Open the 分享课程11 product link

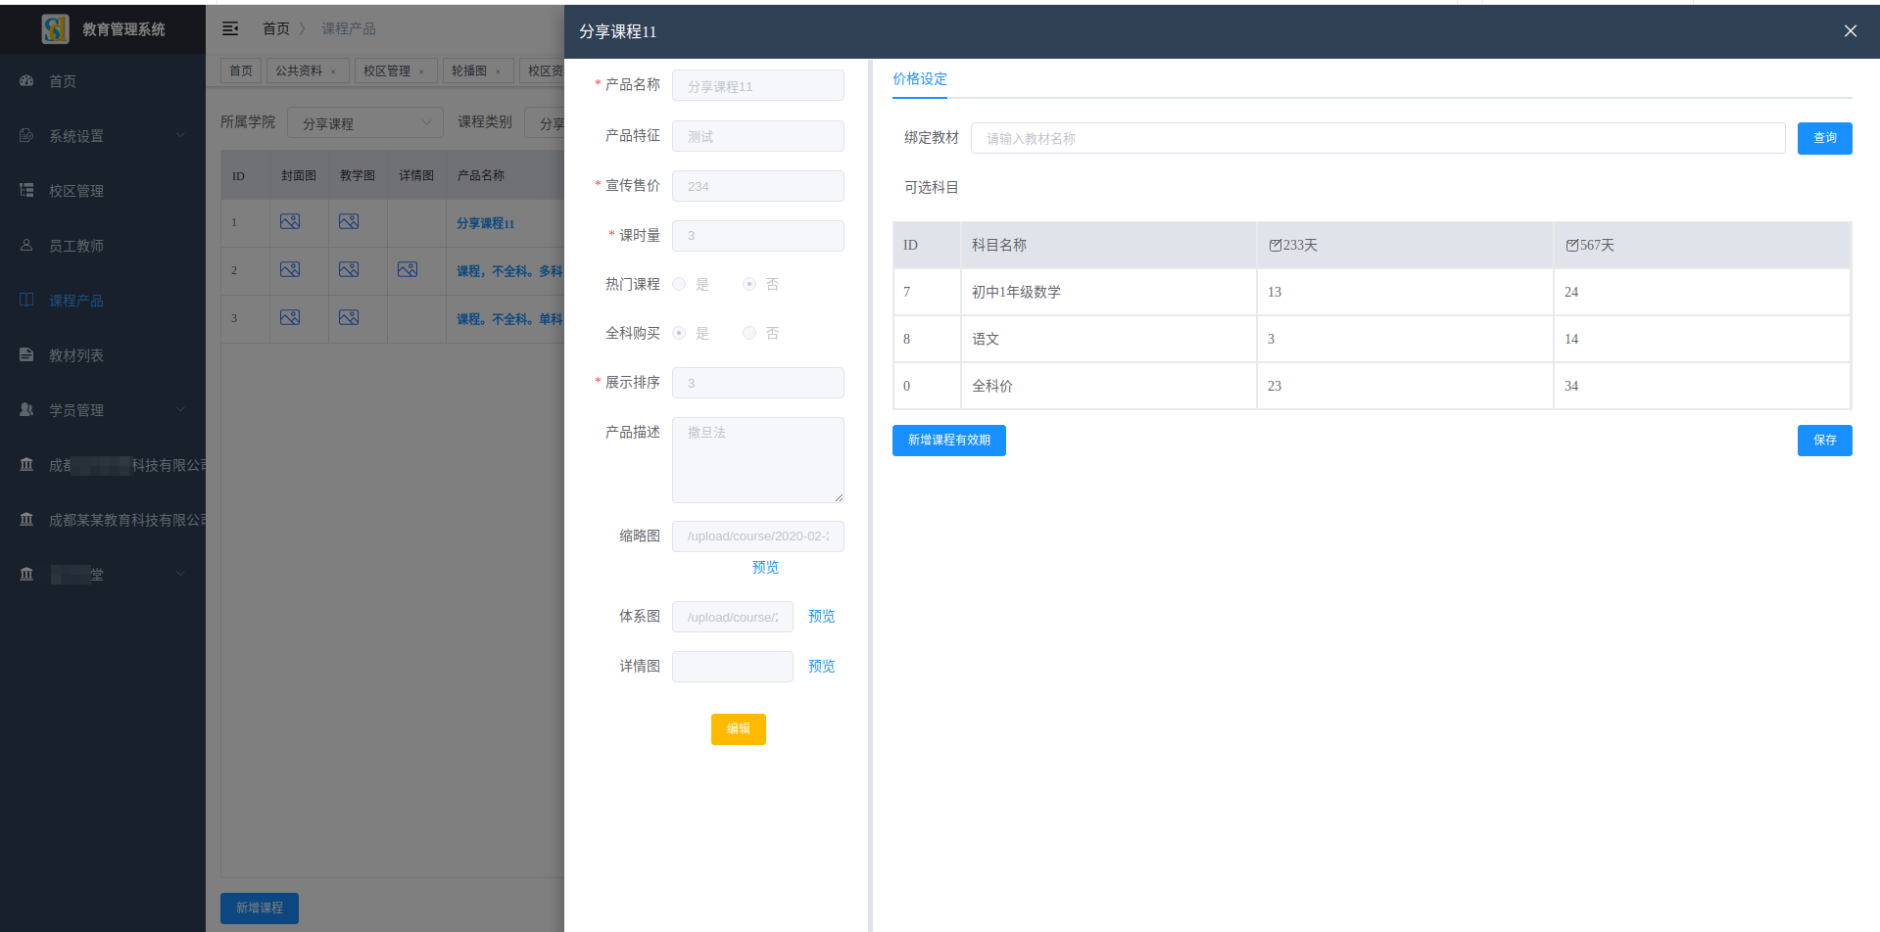tap(485, 223)
